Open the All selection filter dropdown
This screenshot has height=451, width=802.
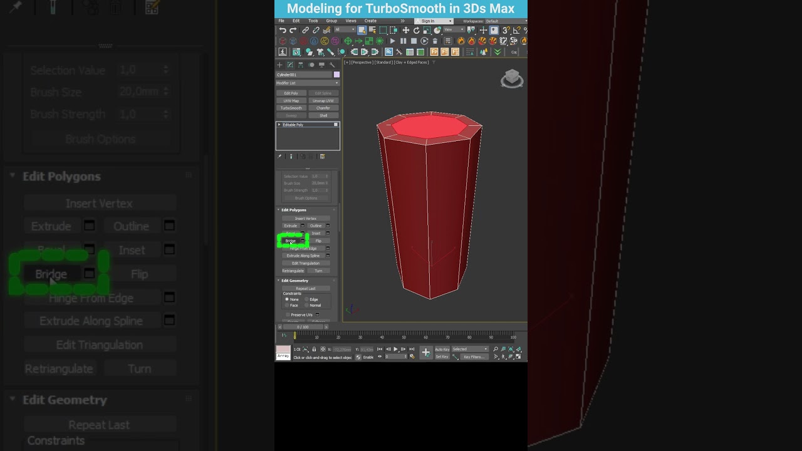tap(345, 29)
